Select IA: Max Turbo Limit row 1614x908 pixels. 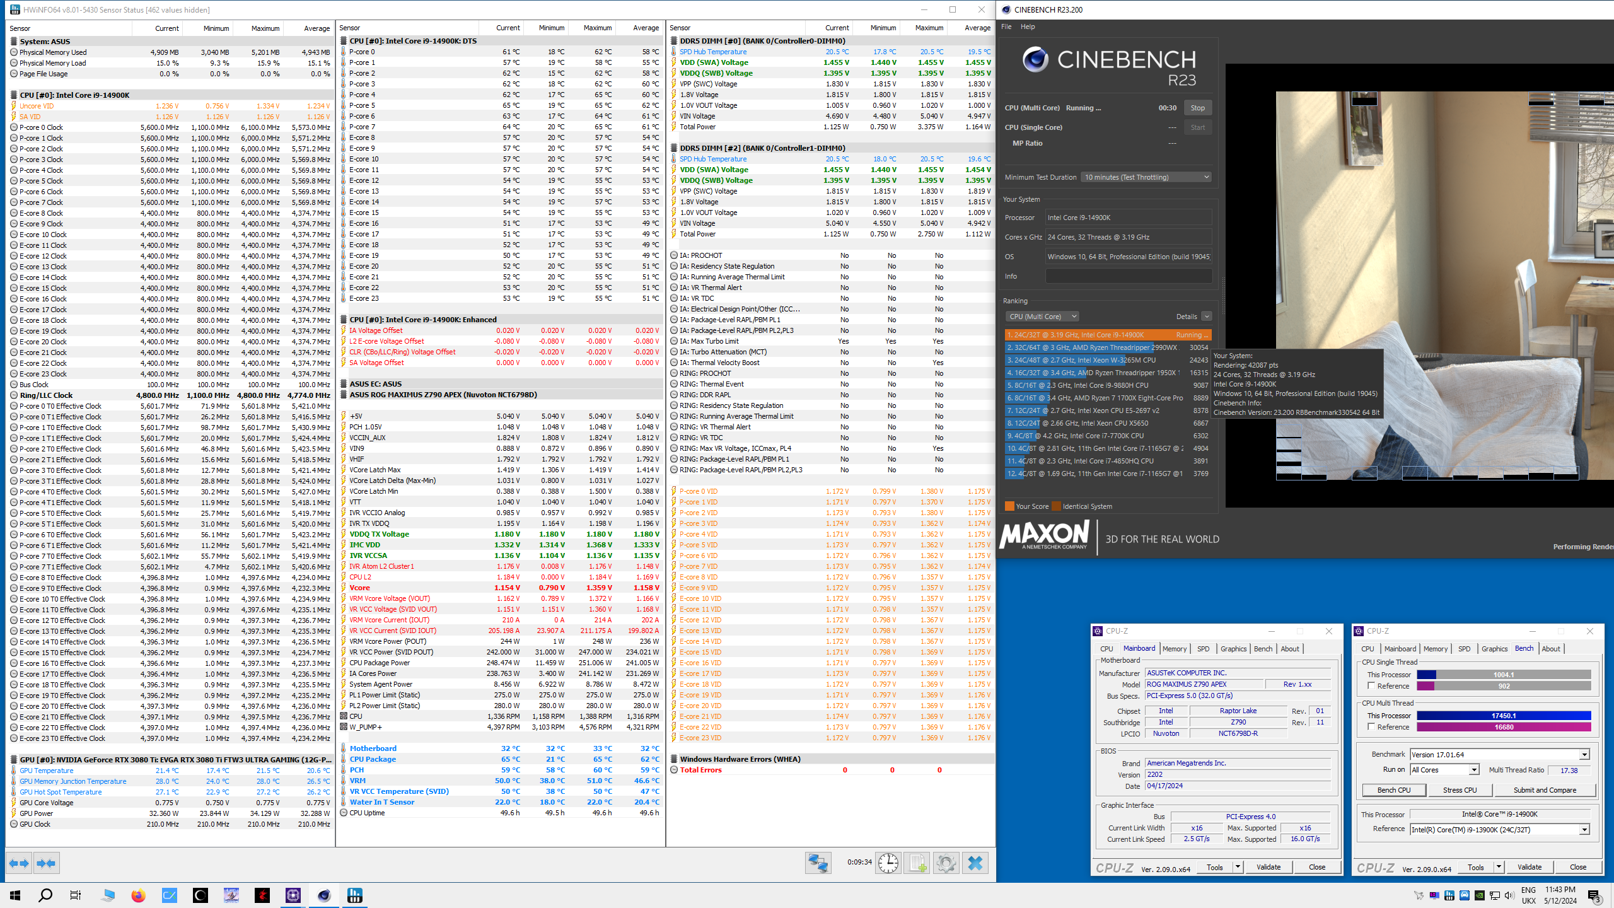[x=831, y=341]
